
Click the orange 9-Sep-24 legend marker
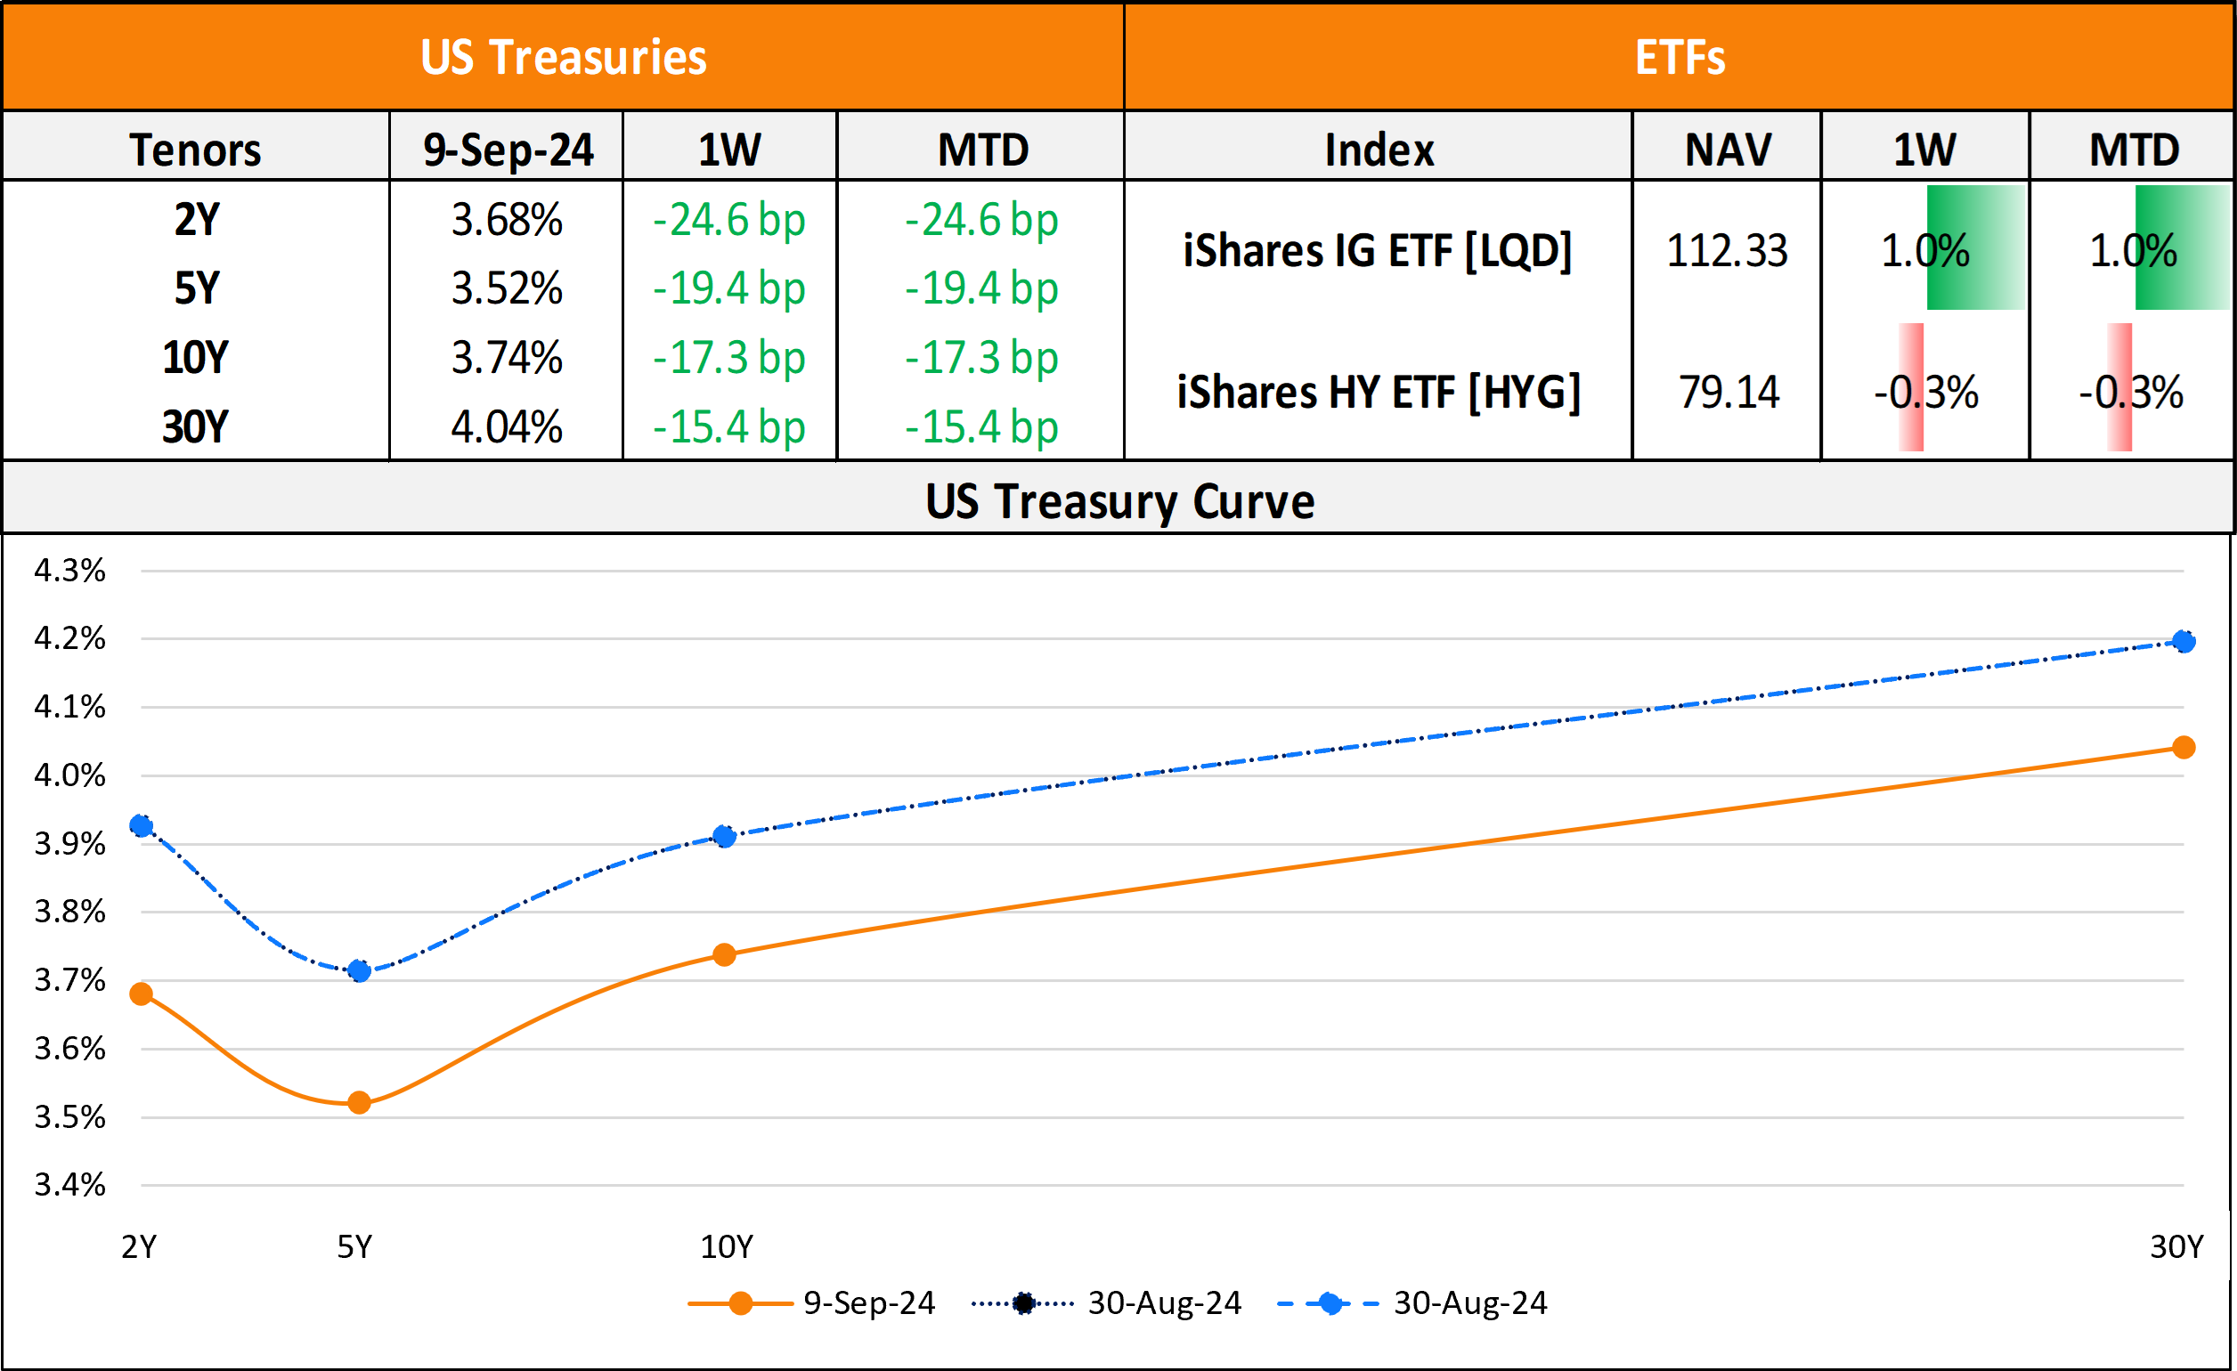pyautogui.click(x=740, y=1304)
